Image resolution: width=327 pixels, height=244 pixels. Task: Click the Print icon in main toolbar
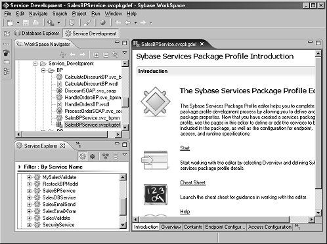[x=35, y=22]
